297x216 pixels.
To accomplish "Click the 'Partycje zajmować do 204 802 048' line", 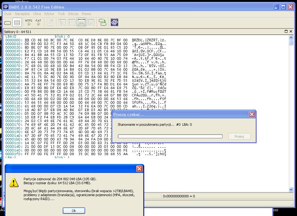I will coord(60,179).
